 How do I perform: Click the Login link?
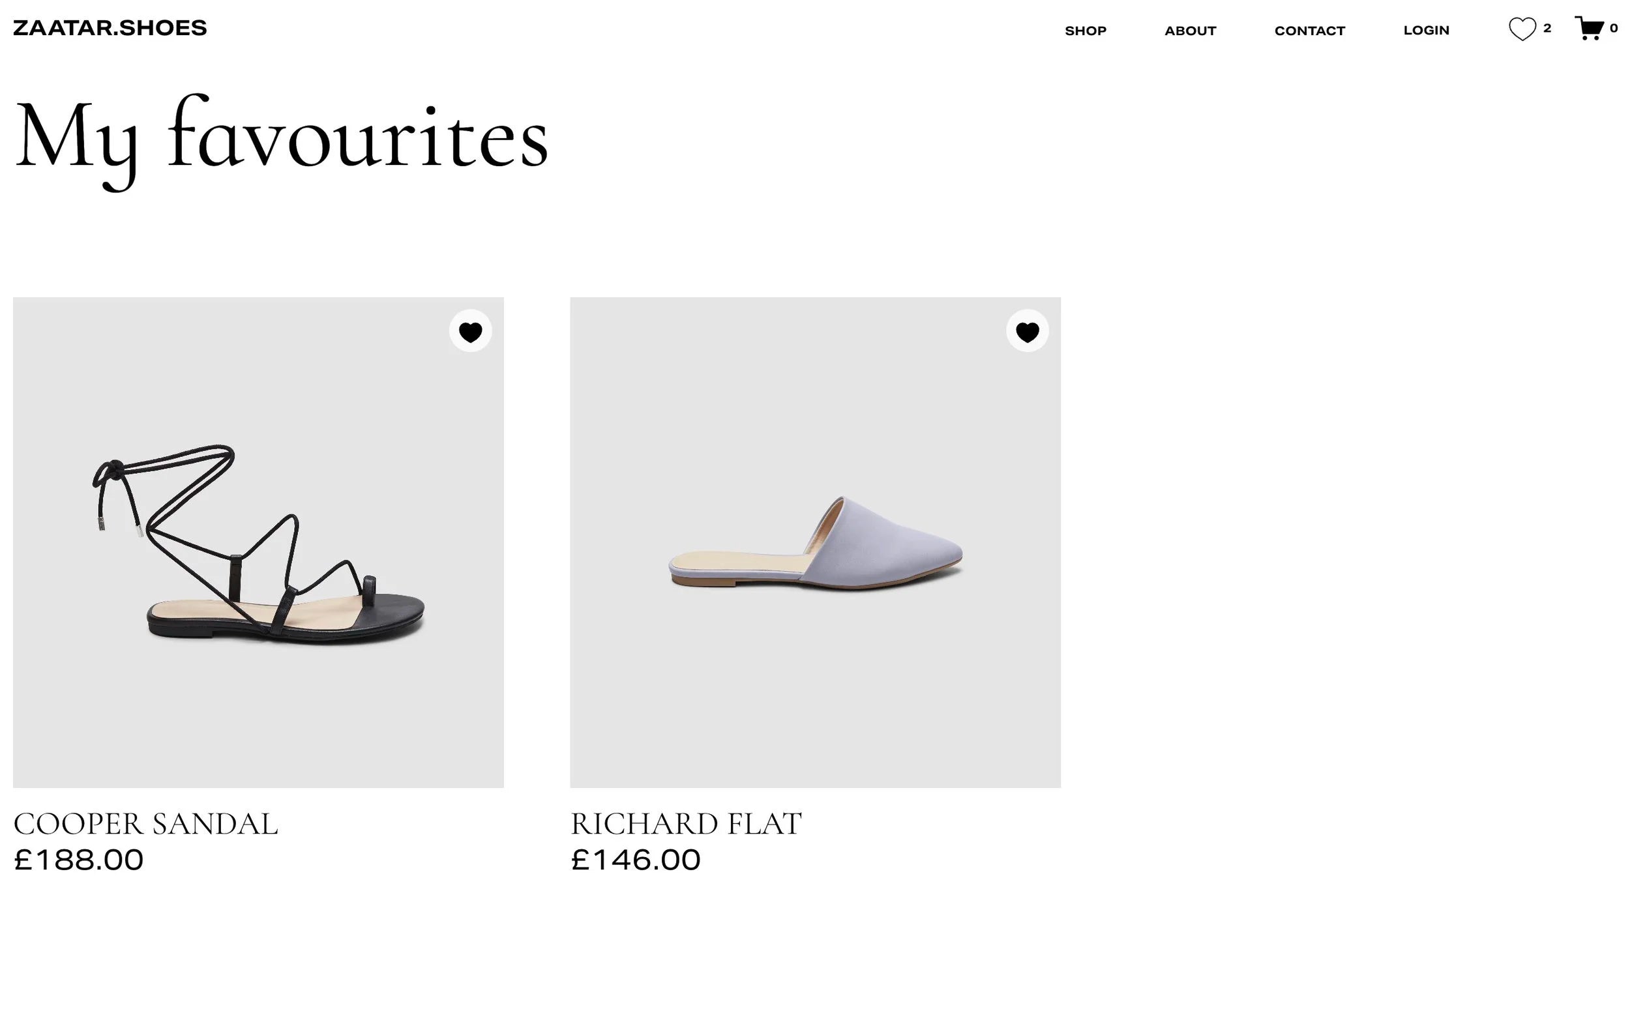coord(1427,30)
